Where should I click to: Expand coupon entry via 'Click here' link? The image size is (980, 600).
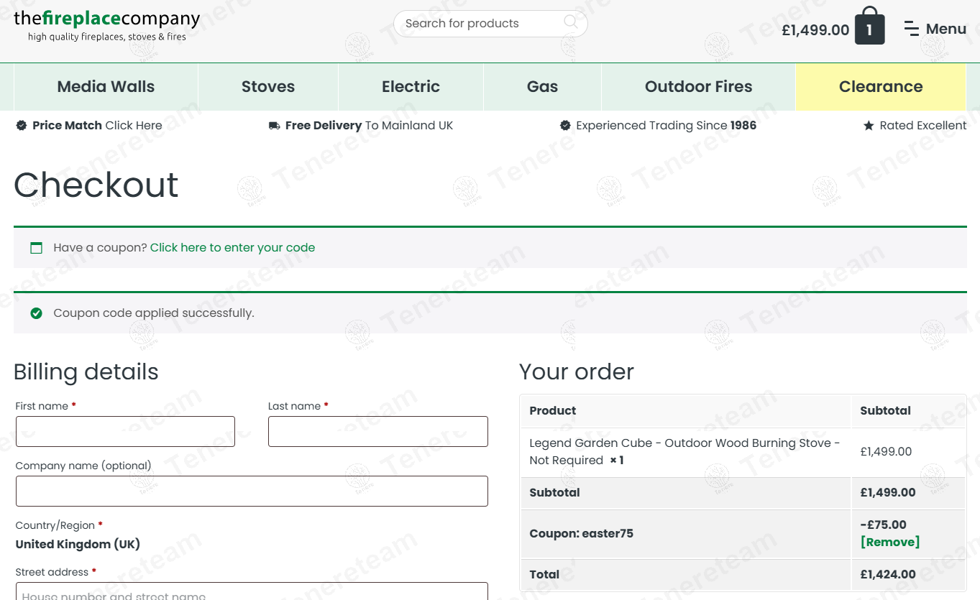[x=232, y=248]
